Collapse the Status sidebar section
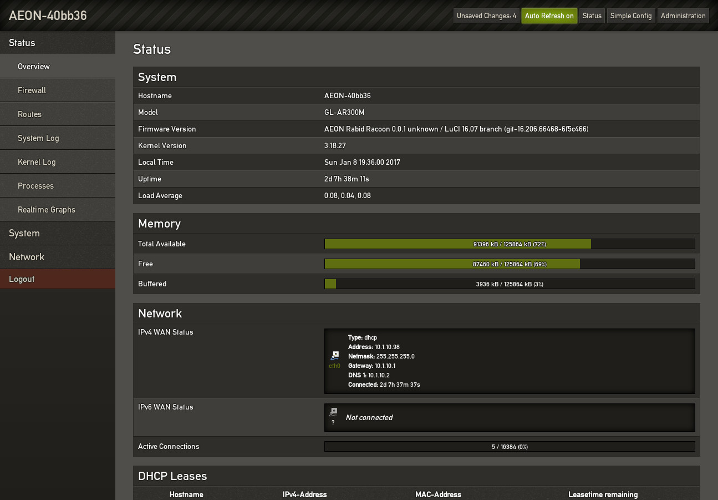The width and height of the screenshot is (718, 500). point(22,43)
